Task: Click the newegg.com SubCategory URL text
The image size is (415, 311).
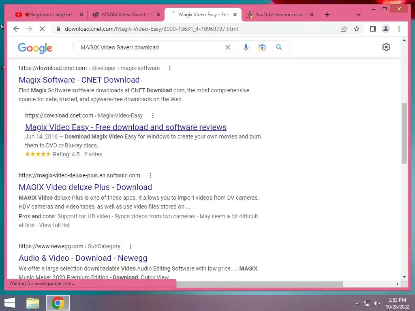Action: [x=69, y=246]
